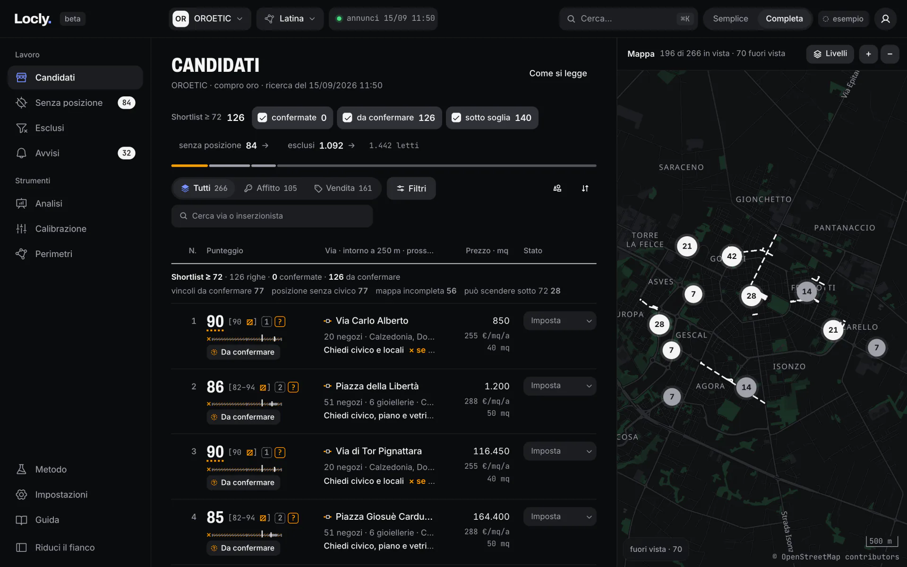Click the Come si legge link
The image size is (907, 567).
(x=558, y=73)
